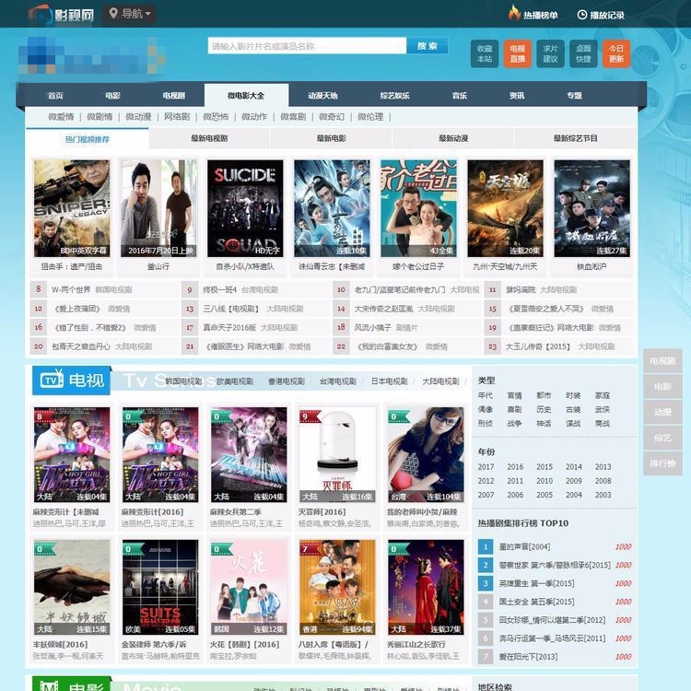The image size is (691, 691).
Task: Open 专题 in main navigation
Action: click(574, 96)
